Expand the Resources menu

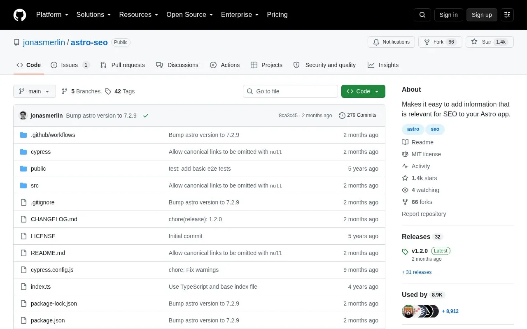(139, 15)
